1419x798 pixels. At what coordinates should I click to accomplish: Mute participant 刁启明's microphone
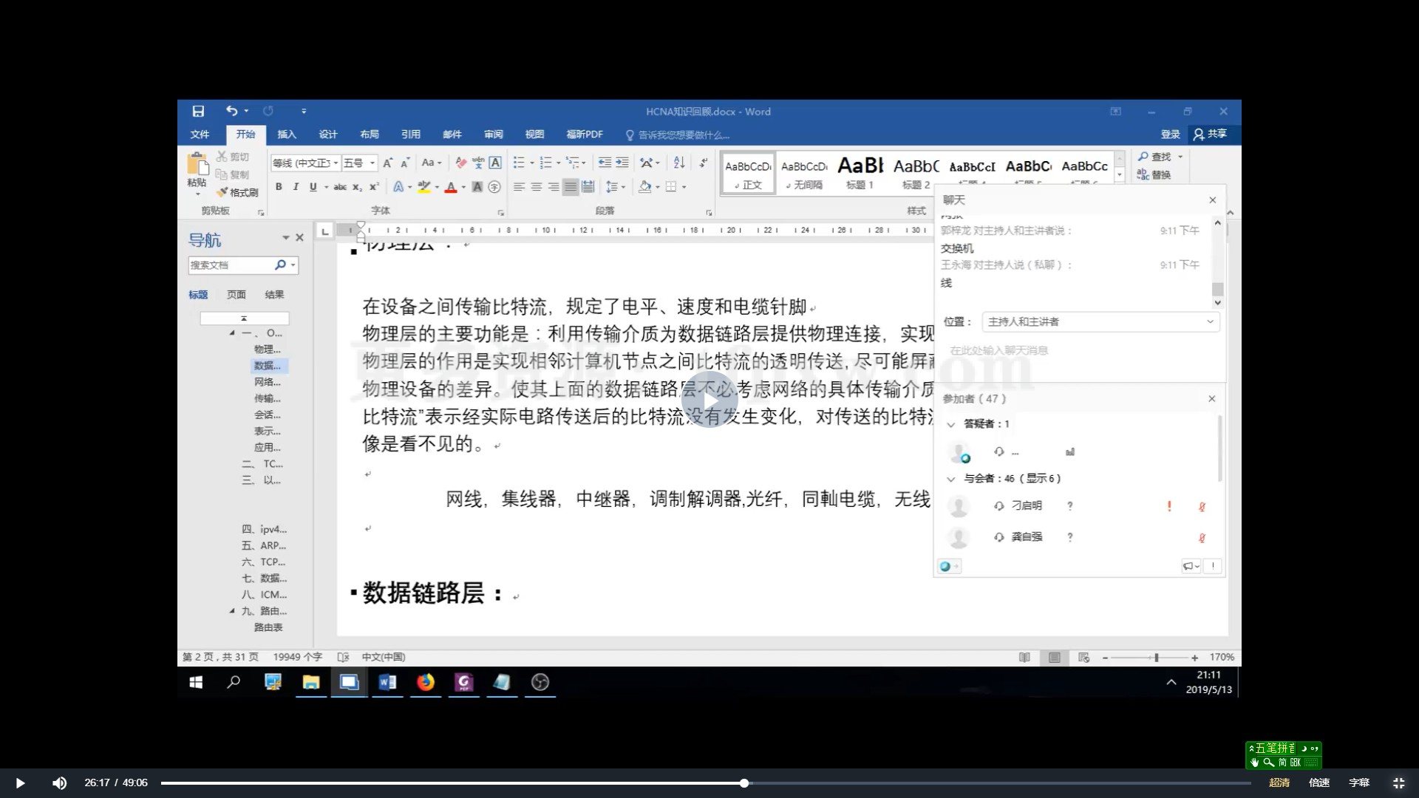point(1202,506)
